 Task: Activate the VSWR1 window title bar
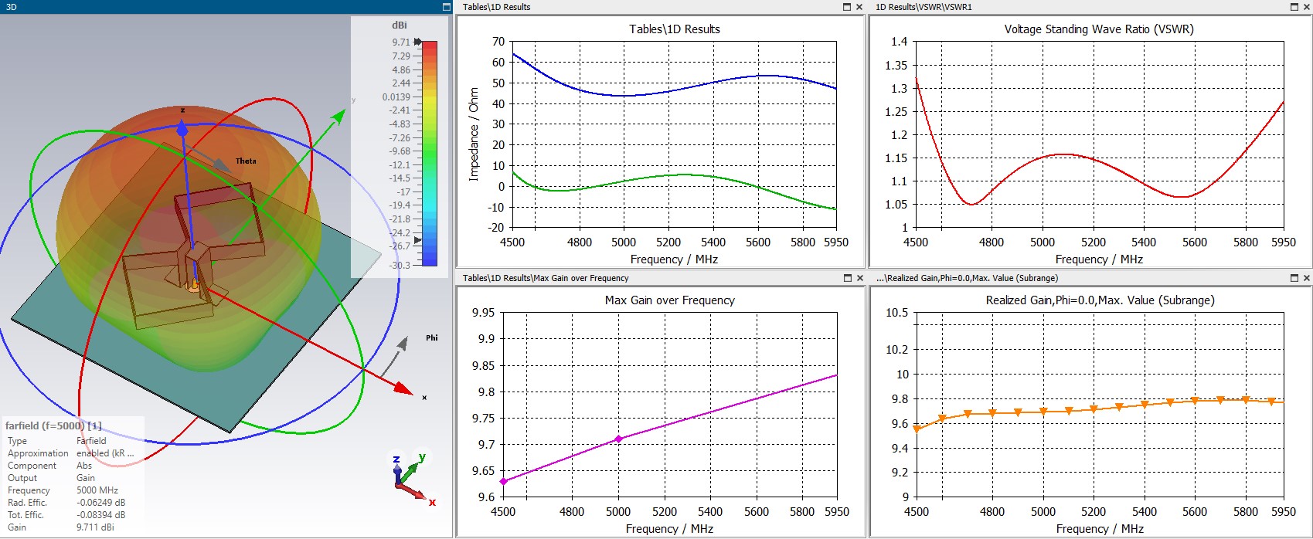tap(1082, 7)
